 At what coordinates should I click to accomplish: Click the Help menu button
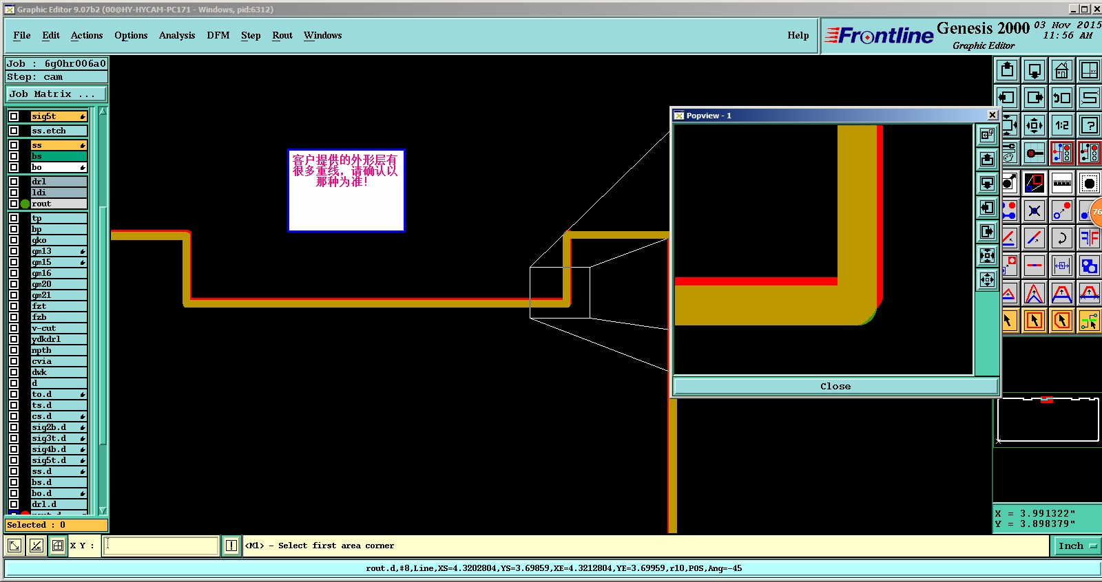pyautogui.click(x=798, y=35)
